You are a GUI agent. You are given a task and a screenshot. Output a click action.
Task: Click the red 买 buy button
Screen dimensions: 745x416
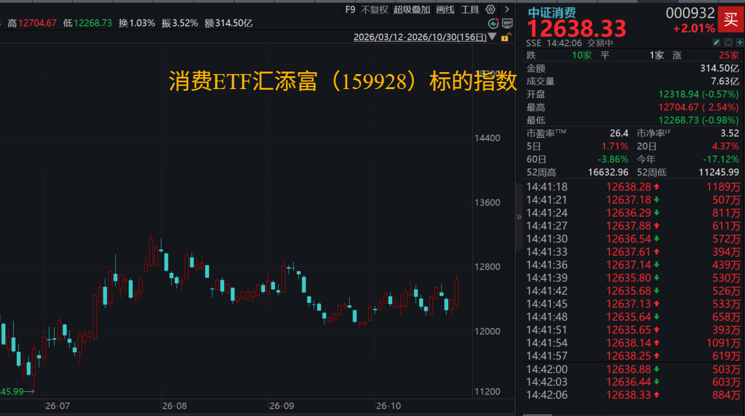point(731,20)
